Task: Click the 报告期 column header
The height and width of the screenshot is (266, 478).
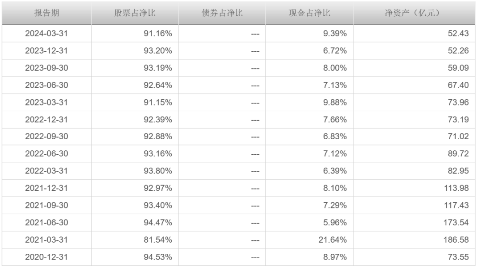Action: (46, 13)
